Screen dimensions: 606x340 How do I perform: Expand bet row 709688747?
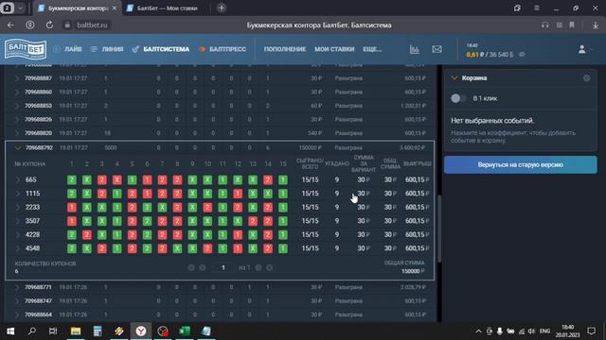point(17,301)
